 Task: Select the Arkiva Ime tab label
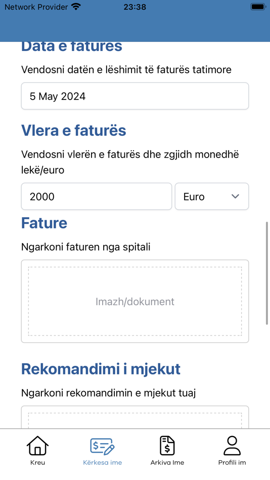pos(167,462)
